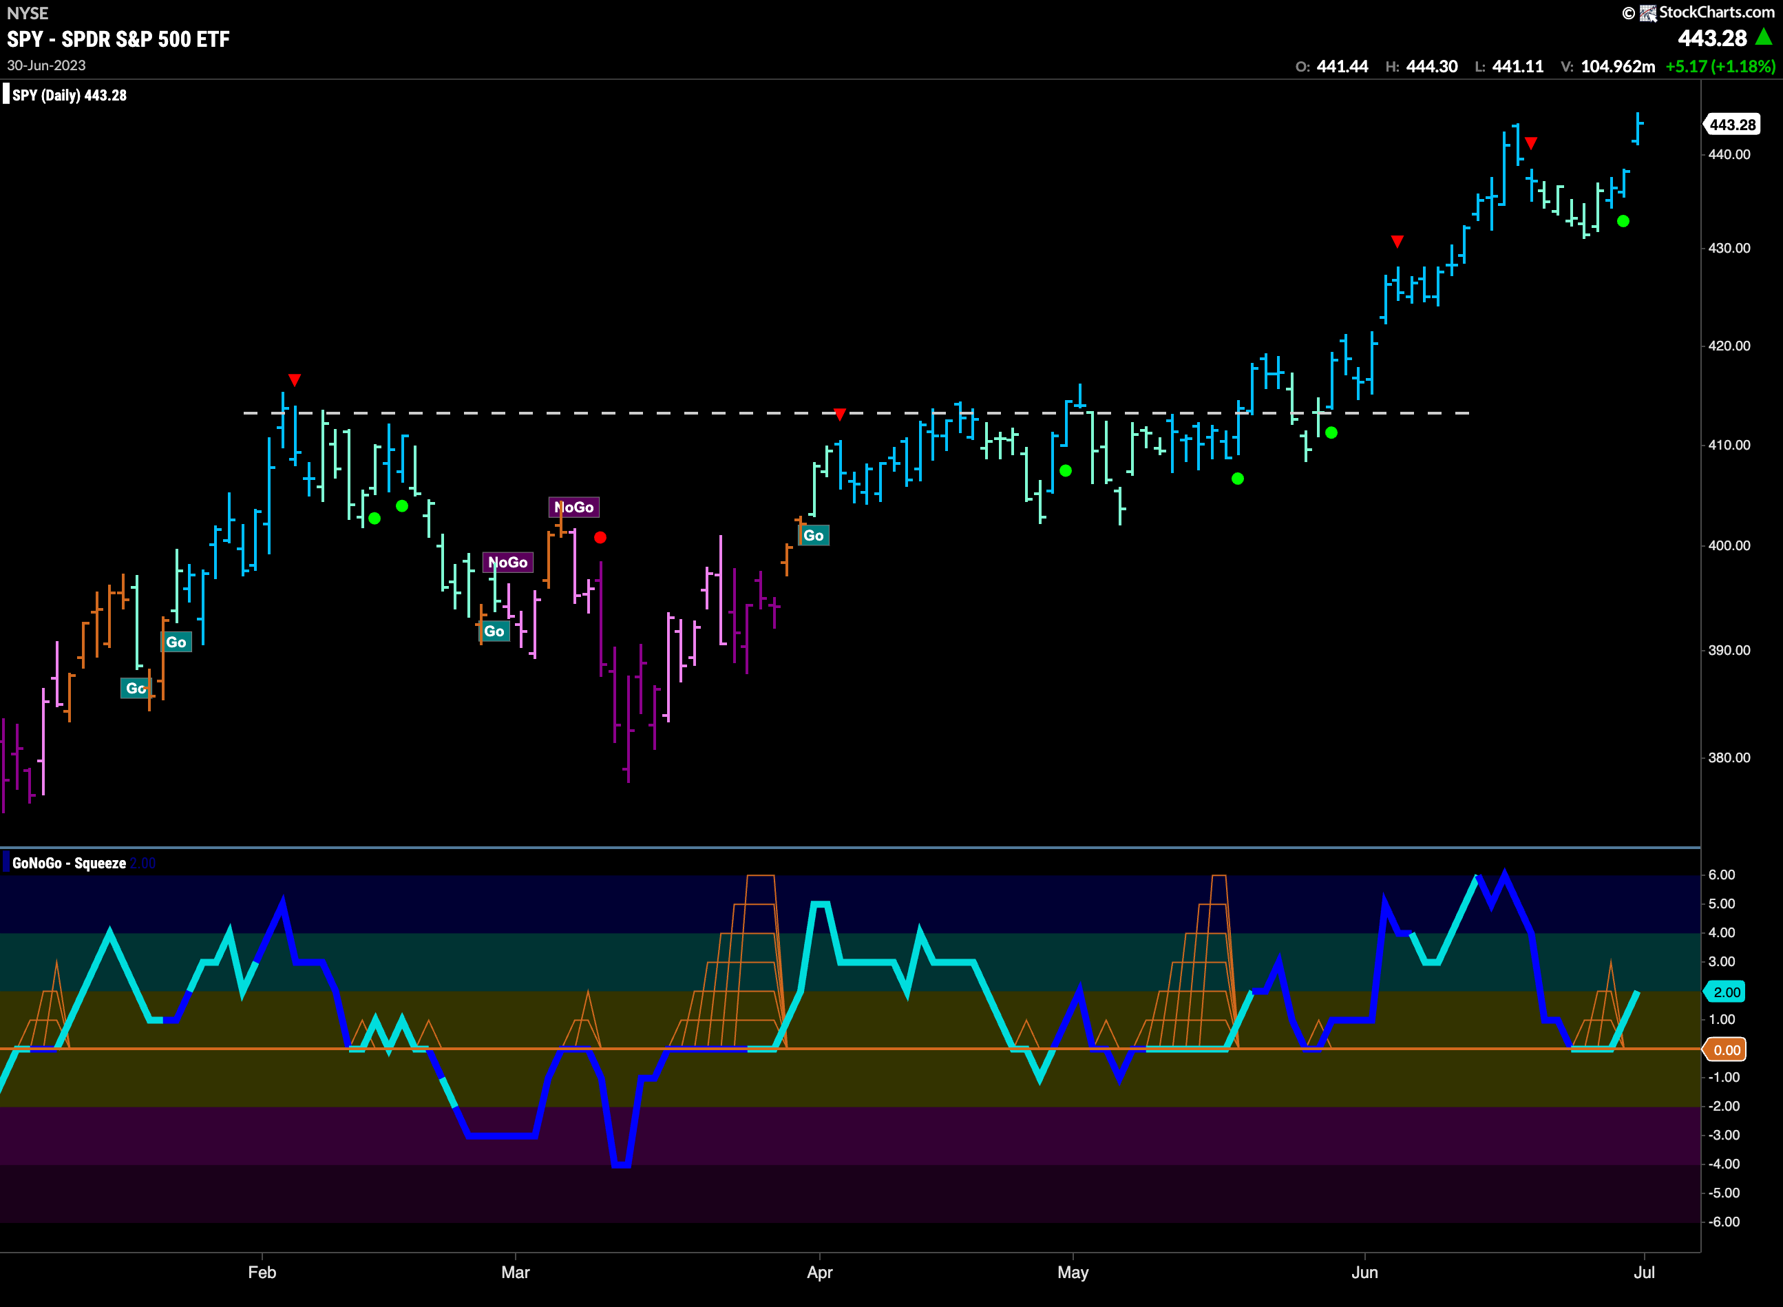This screenshot has width=1783, height=1307.
Task: Select the red triangle on the dashed line in April
Action: (x=840, y=414)
